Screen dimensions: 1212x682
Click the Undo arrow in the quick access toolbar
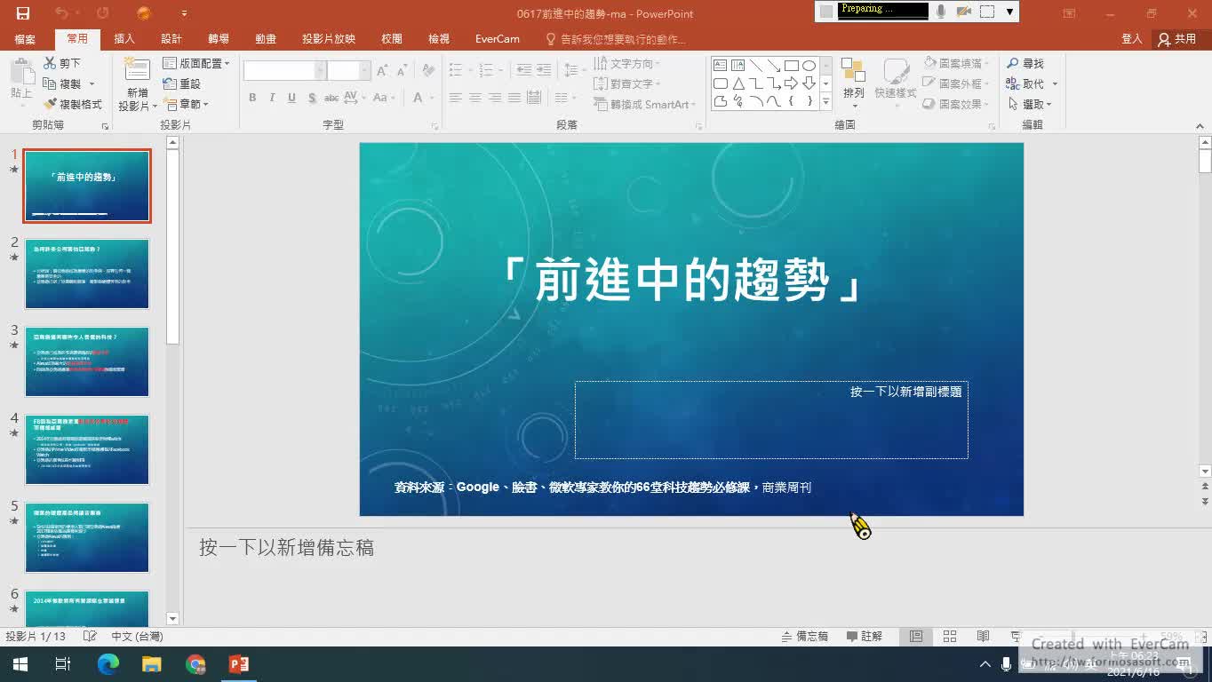coord(61,13)
